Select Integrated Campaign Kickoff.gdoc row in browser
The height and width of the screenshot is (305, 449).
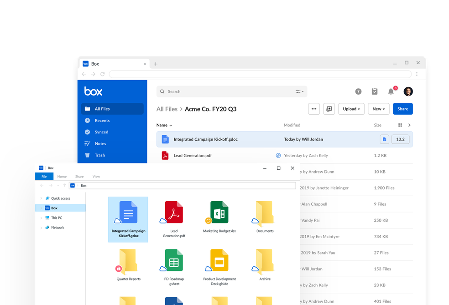point(285,139)
